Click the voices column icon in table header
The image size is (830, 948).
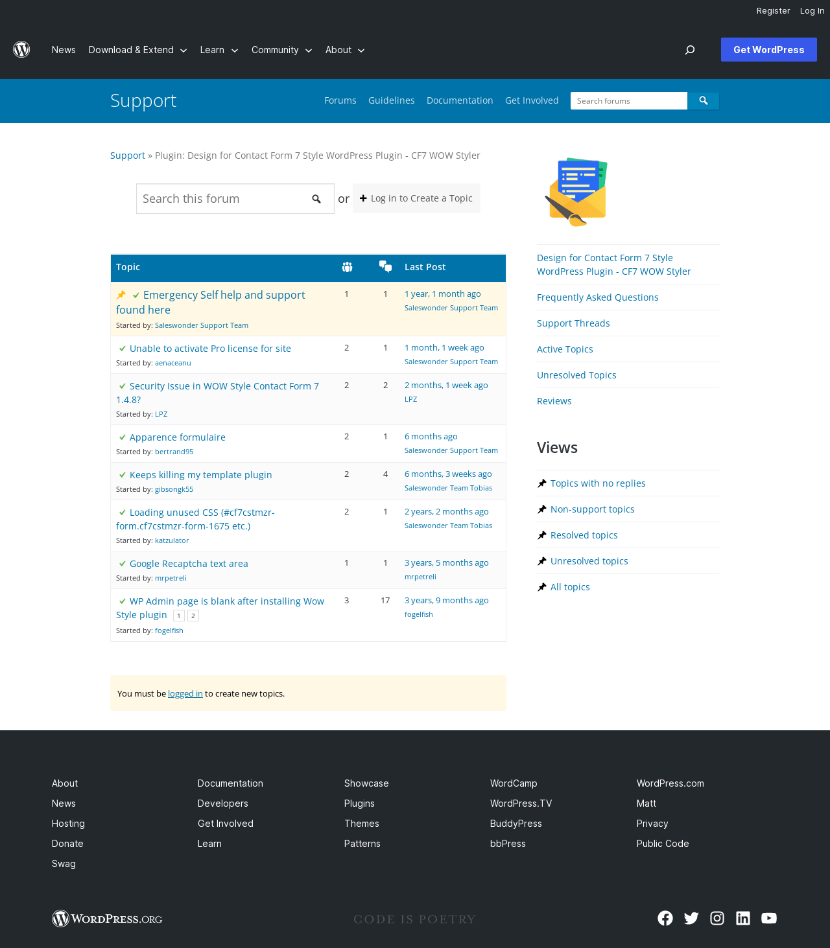[347, 267]
